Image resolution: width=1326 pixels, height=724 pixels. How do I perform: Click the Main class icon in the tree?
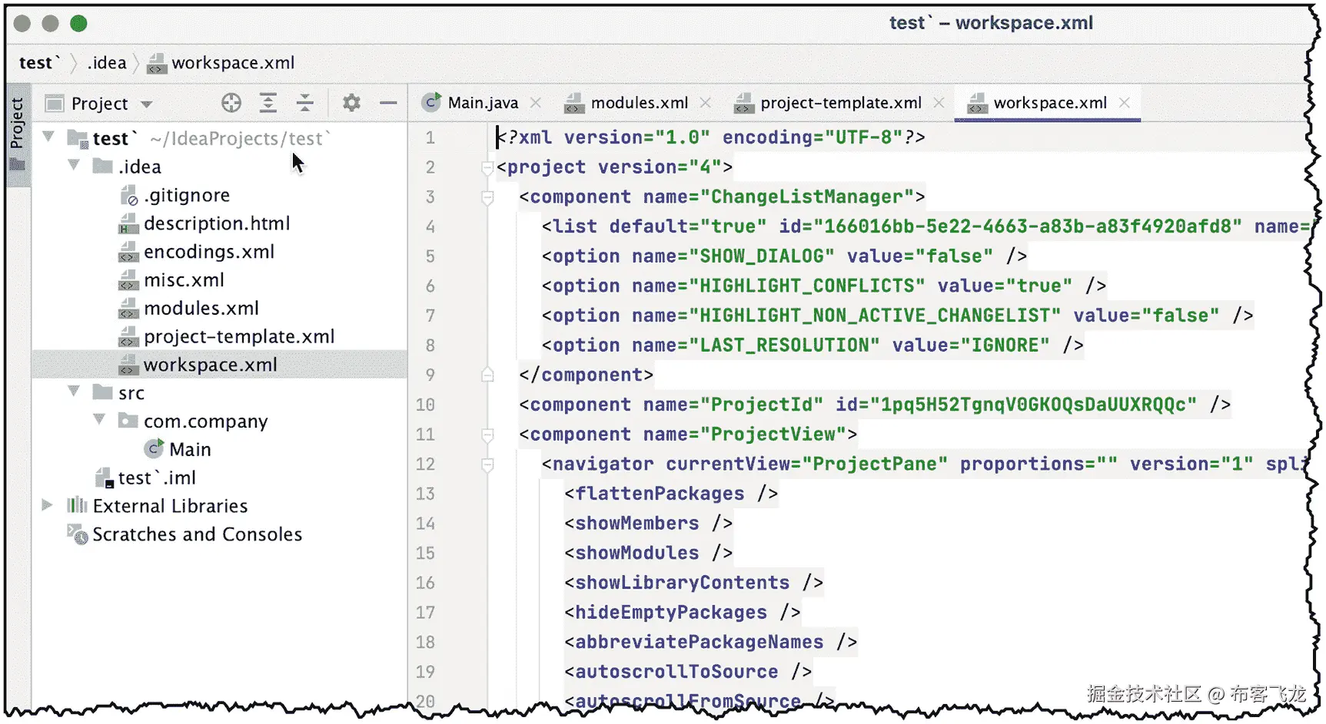coord(155,448)
